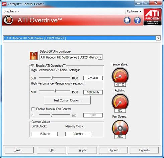Enable Manual Fan Control checkbox

[33, 109]
